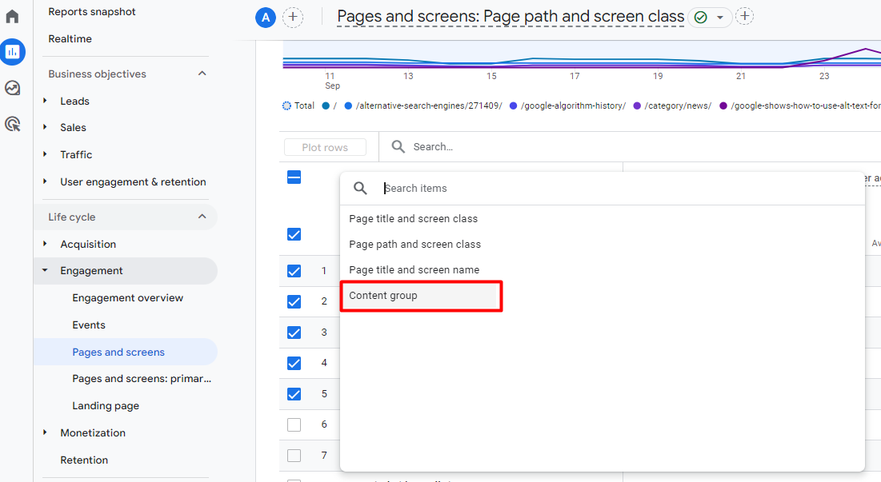Check the checkbox on row 6
The height and width of the screenshot is (482, 881).
(x=294, y=424)
